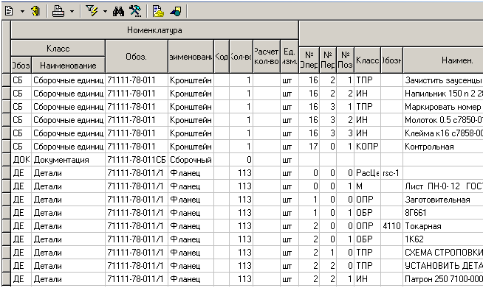This screenshot has height=288, width=483.
Task: Click the Расчет кол-во column header
Action: click(267, 57)
